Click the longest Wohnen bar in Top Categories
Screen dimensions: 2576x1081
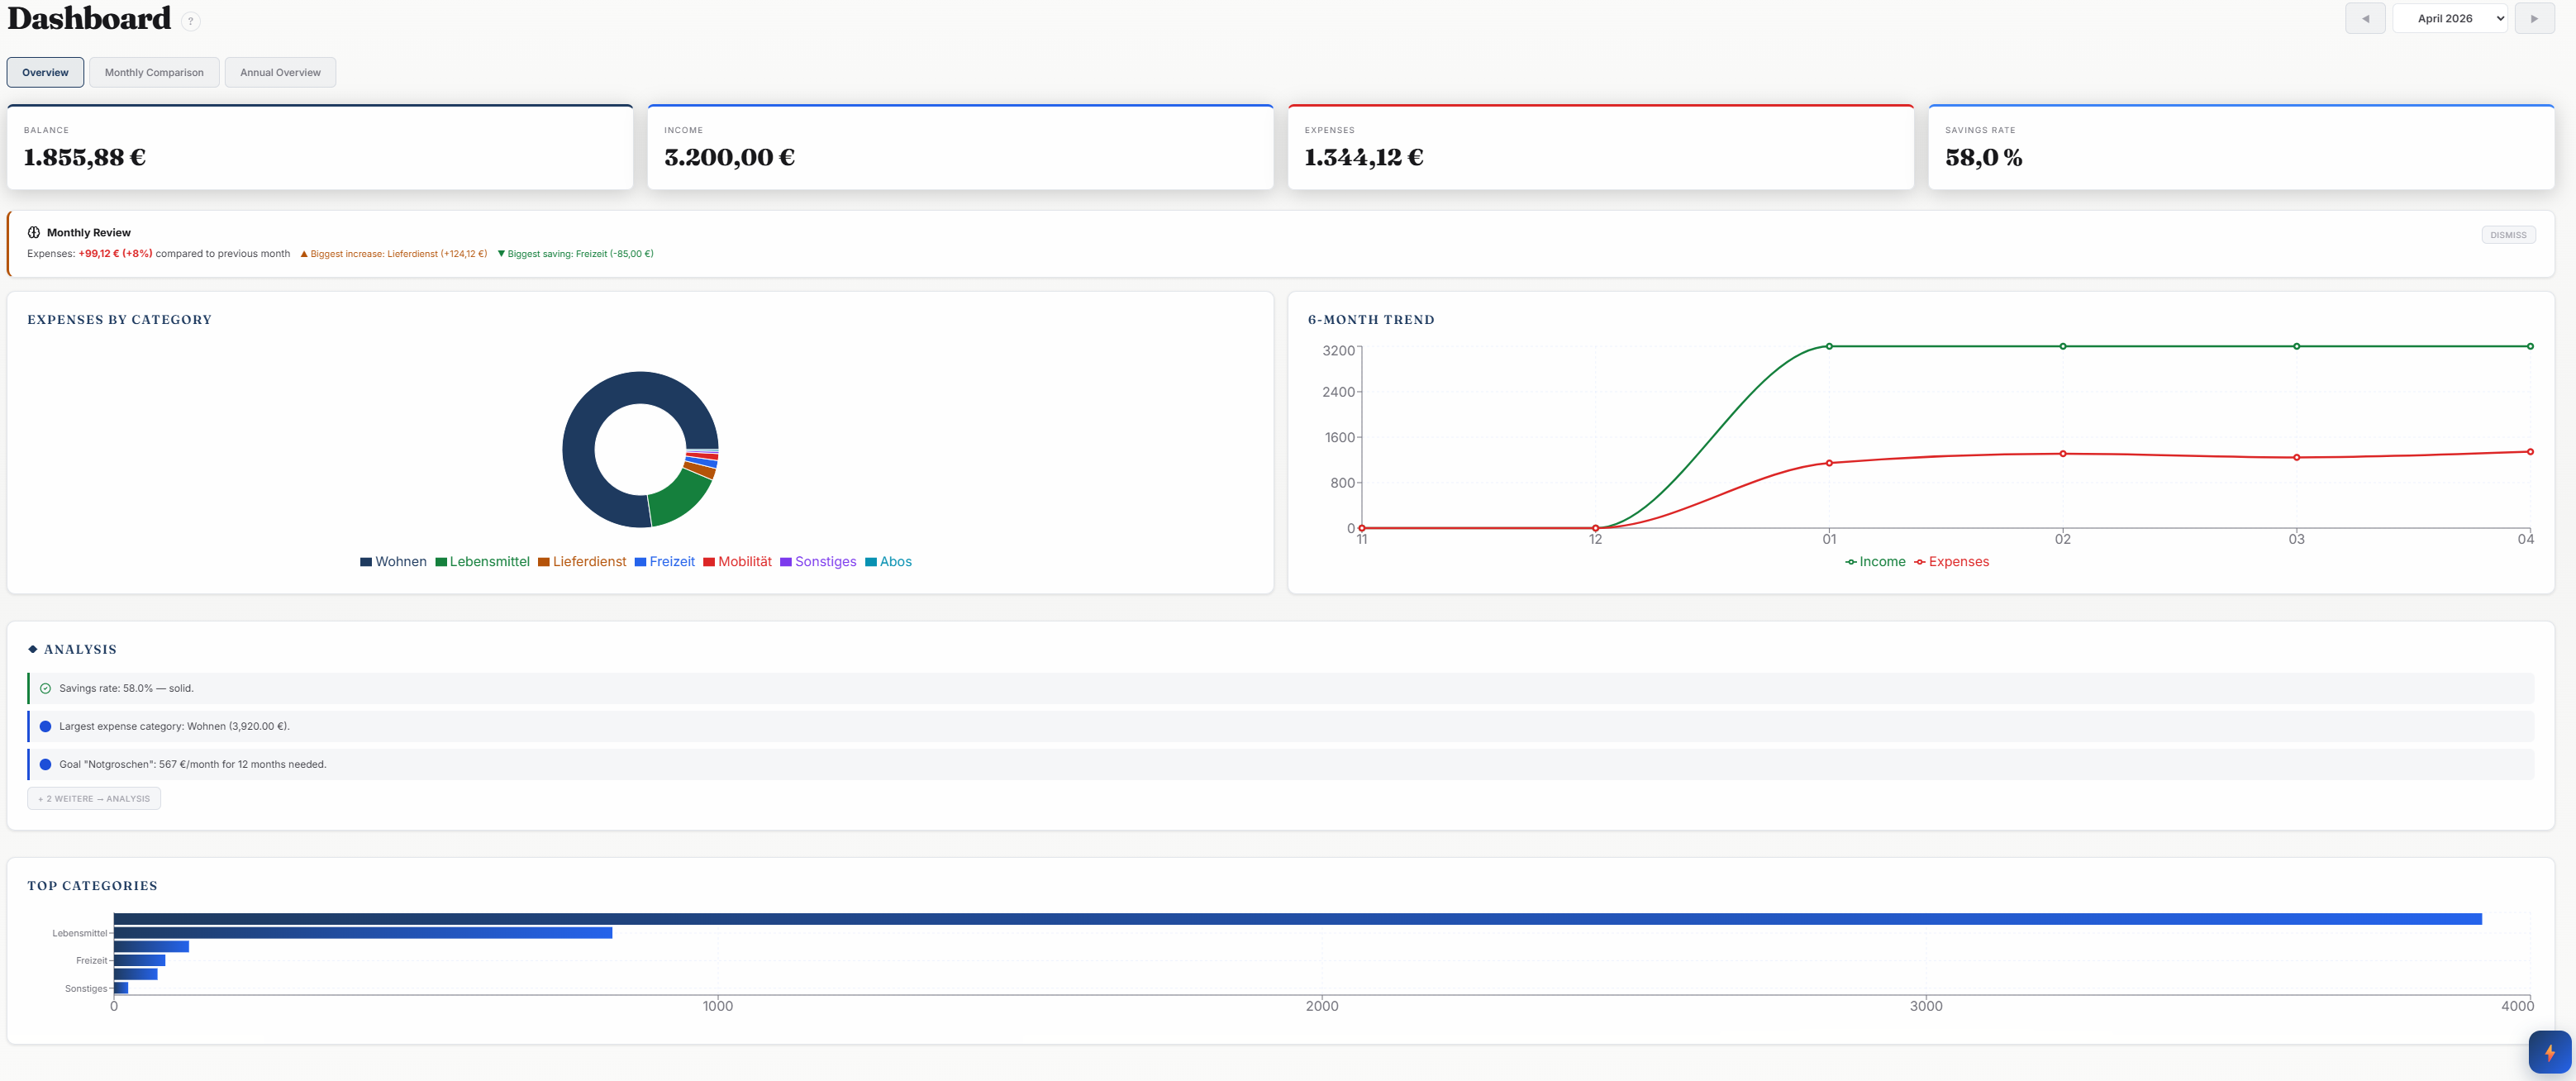tap(1297, 919)
